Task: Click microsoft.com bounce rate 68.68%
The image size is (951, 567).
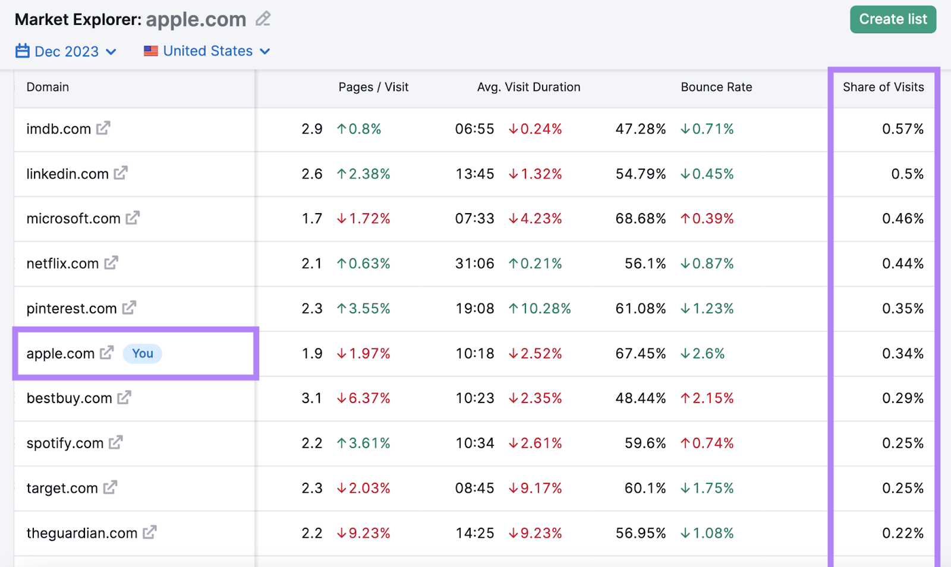Action: (640, 218)
